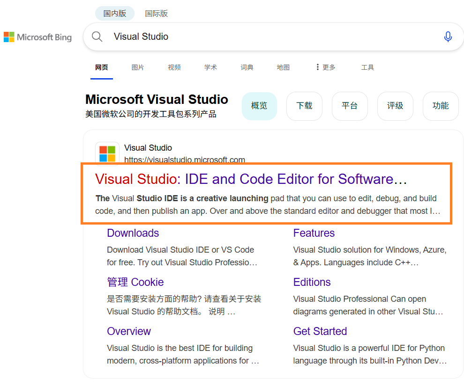Open the 更多 three-dot menu
Screen dimensions: 464x386
click(x=326, y=67)
